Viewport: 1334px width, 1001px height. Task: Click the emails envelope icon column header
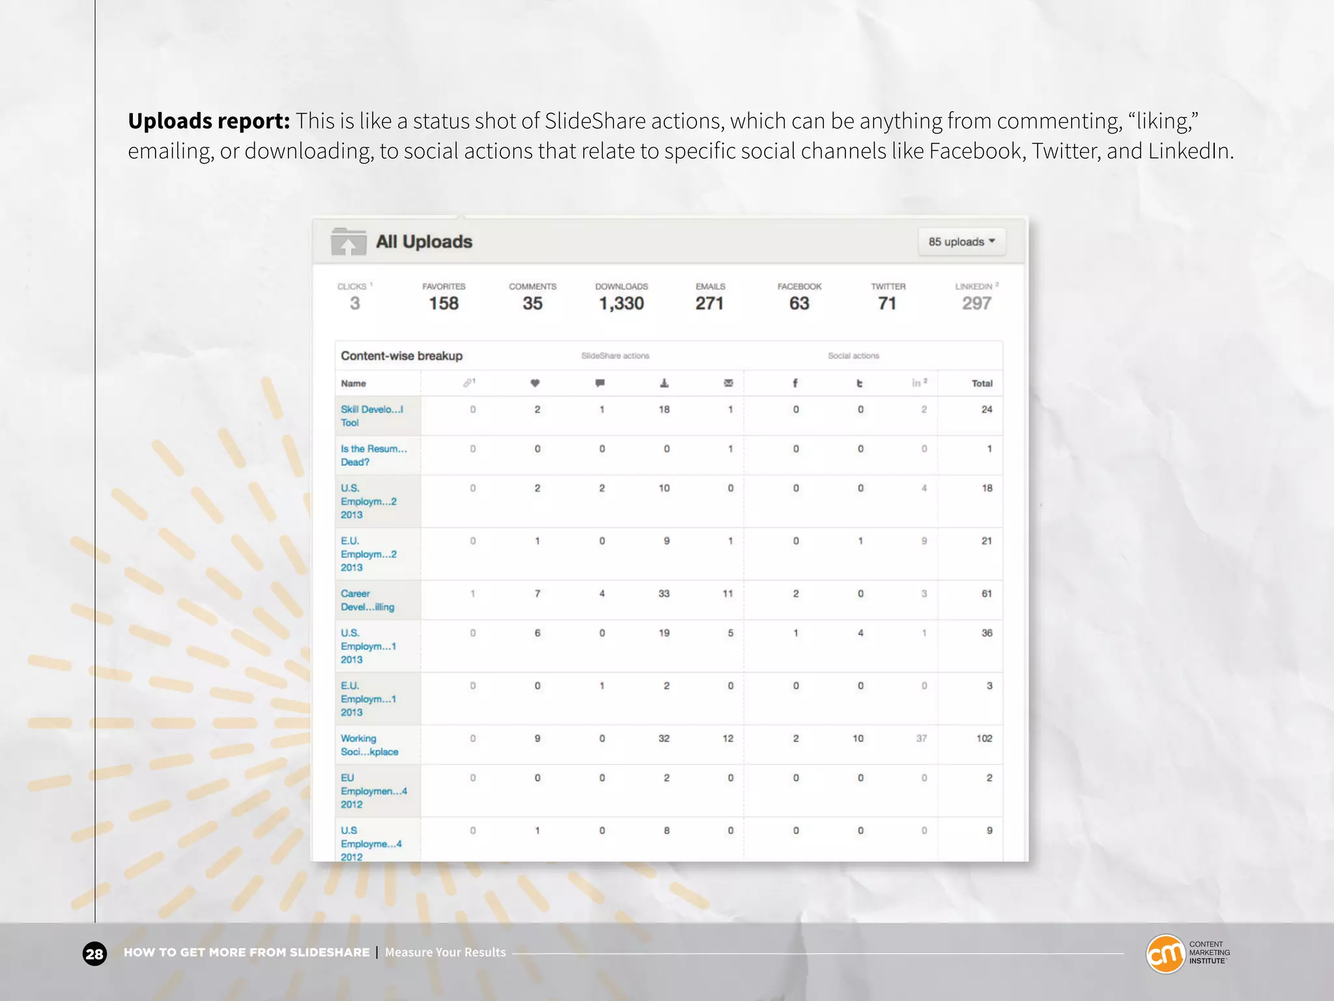(728, 383)
